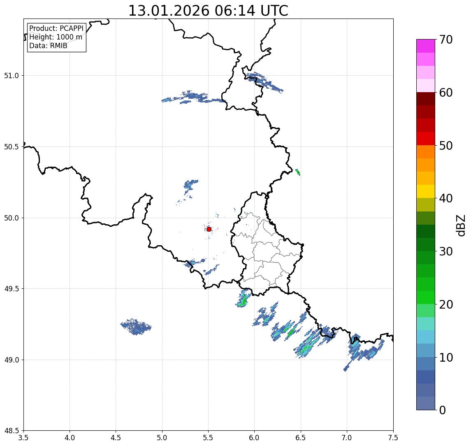Screen dimensions: 471x446
Task: Click the isolated echo patch near 4.7E 49.2N
Action: coord(136,327)
